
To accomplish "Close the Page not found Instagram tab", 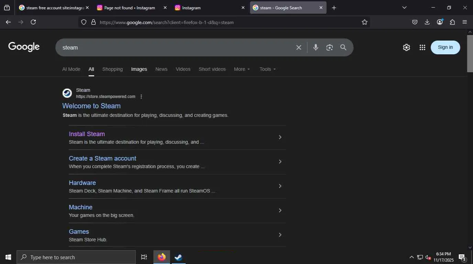I will pyautogui.click(x=165, y=8).
